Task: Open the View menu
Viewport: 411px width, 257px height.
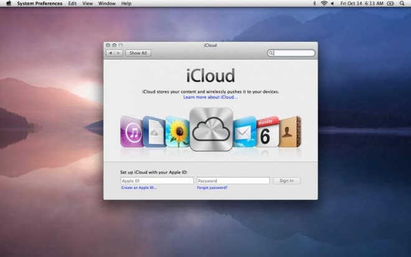Action: pos(88,4)
